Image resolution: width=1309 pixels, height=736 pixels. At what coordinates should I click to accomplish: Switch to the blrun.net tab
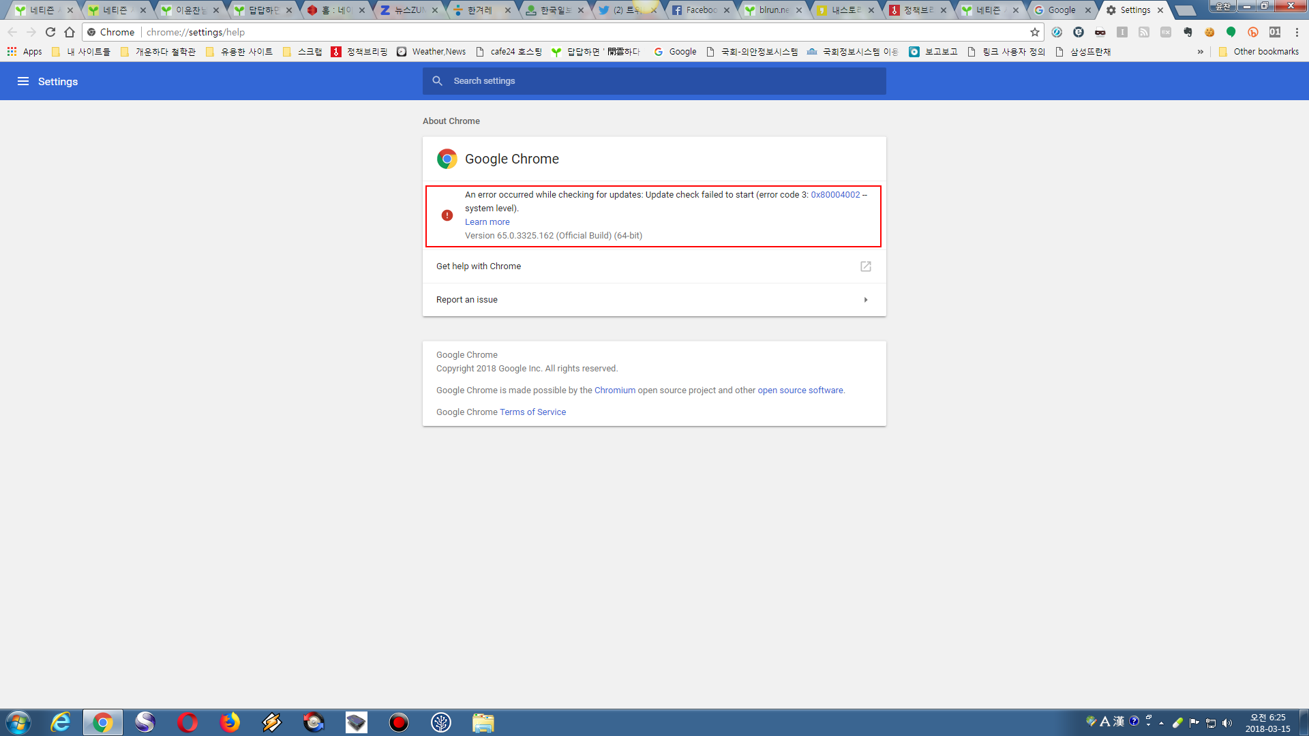click(x=772, y=10)
